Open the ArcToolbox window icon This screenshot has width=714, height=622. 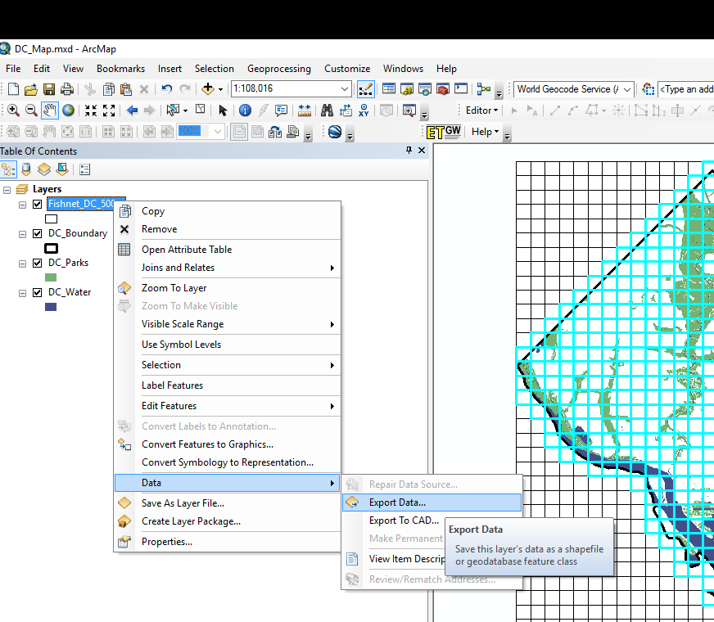(442, 89)
